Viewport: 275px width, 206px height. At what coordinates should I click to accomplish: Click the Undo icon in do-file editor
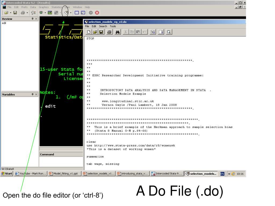point(144,32)
